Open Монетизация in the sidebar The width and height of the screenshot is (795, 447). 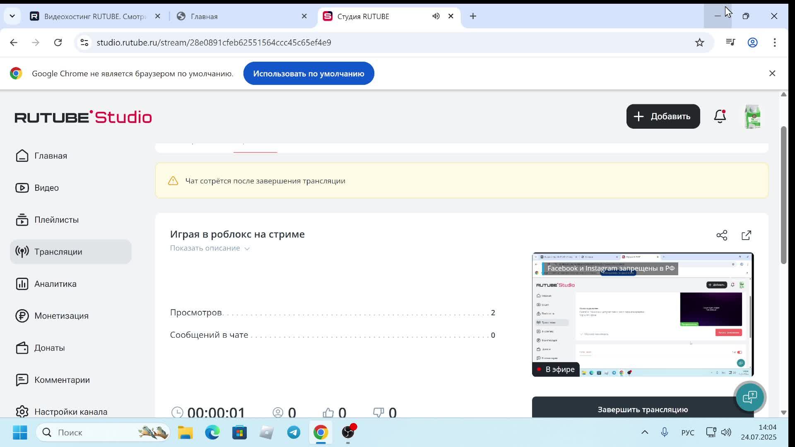tap(61, 316)
